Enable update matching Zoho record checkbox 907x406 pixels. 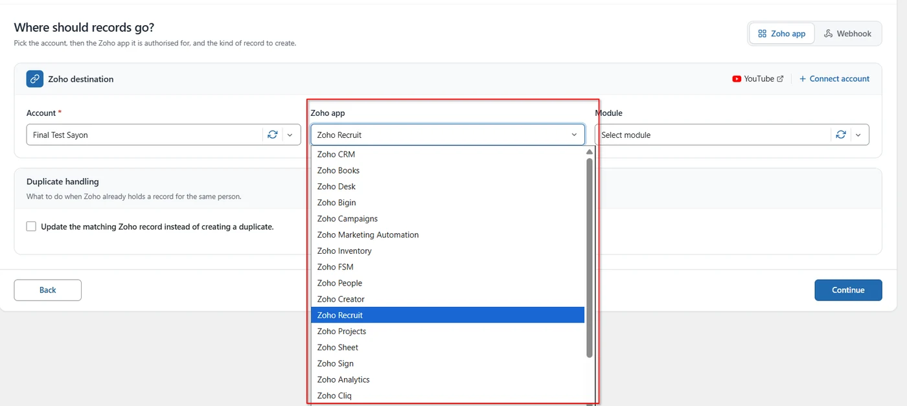pos(31,227)
